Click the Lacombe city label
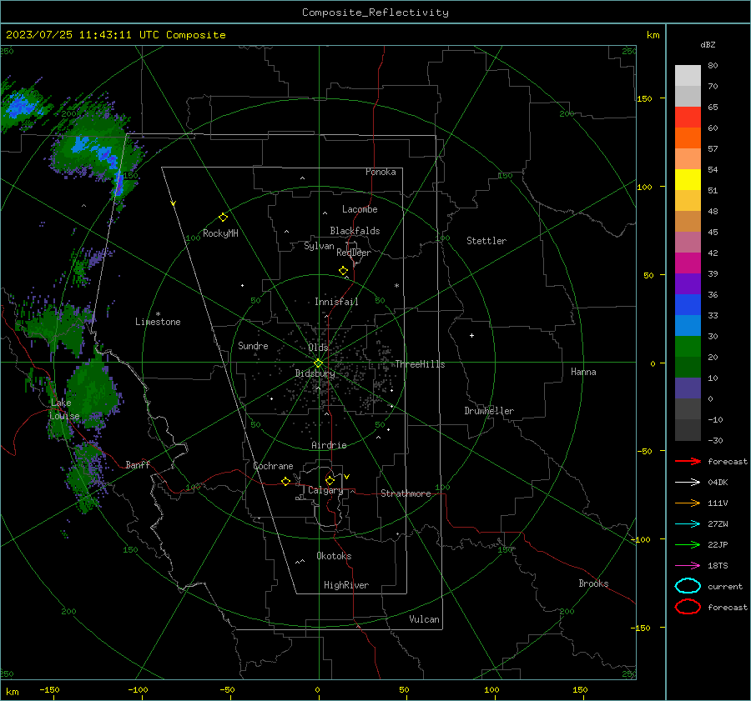751x701 pixels. click(x=360, y=209)
